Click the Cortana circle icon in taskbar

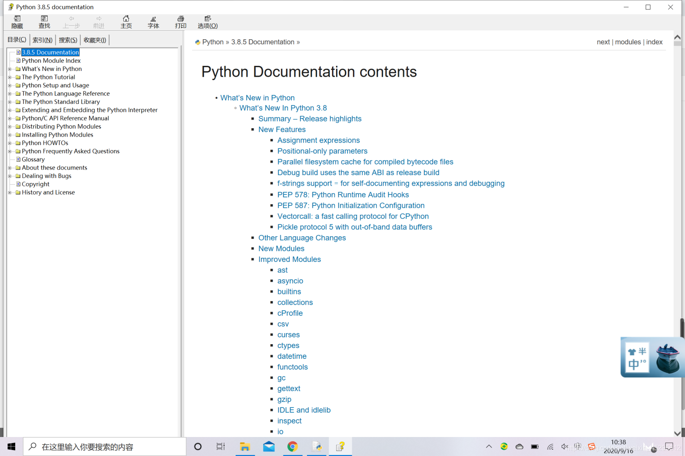click(198, 446)
